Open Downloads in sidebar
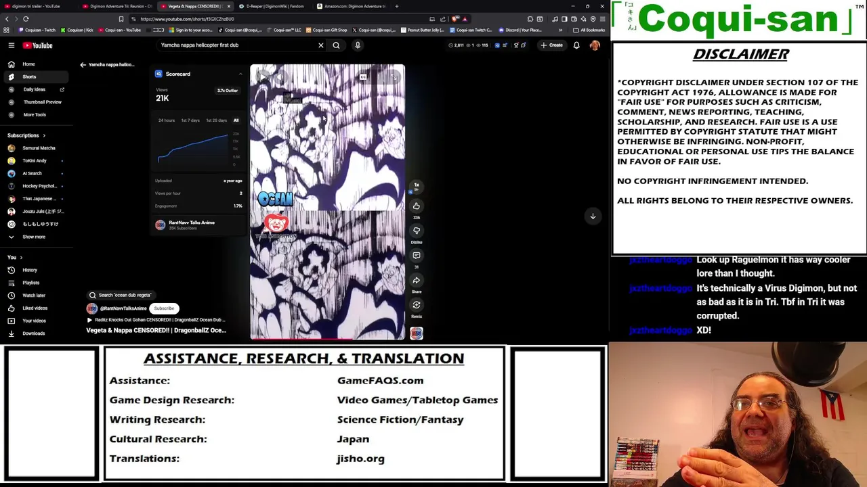867x487 pixels. pos(37,333)
